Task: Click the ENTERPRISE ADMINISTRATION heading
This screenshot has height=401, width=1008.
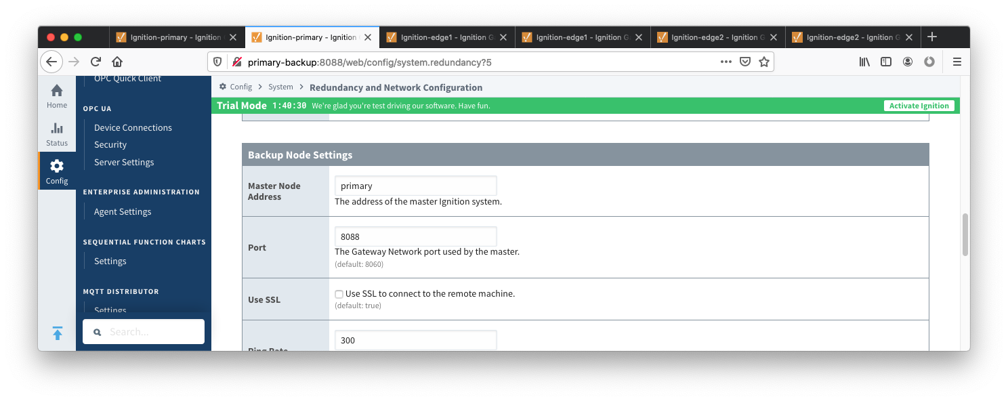Action: 141,192
